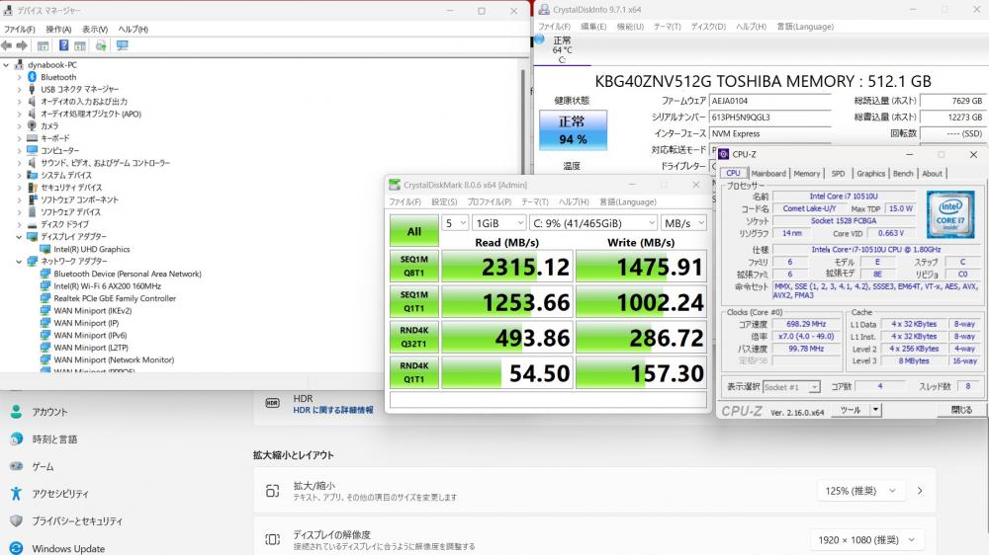
Task: Collapse the ディスプレイ アダプター node
Action: click(x=19, y=237)
